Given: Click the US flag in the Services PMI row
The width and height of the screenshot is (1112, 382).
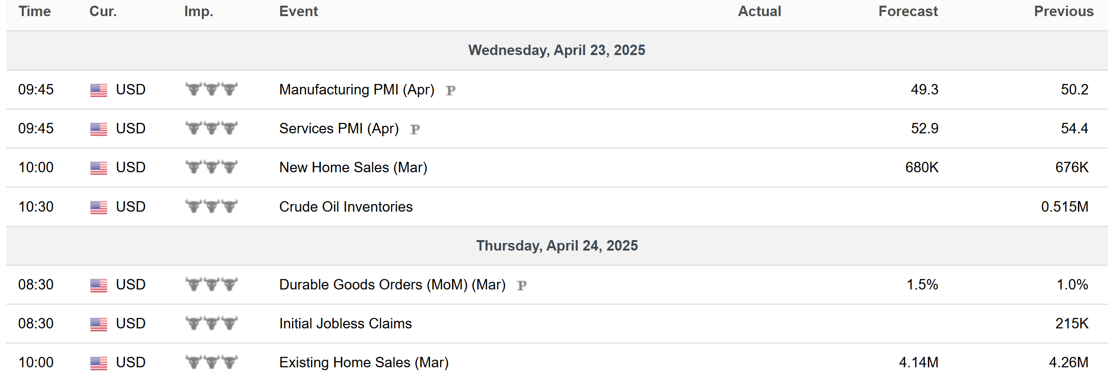Looking at the screenshot, I should (99, 129).
